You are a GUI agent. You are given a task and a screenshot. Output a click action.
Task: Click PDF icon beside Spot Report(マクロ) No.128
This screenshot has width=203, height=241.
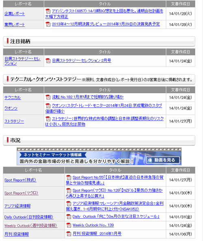tap(69, 191)
